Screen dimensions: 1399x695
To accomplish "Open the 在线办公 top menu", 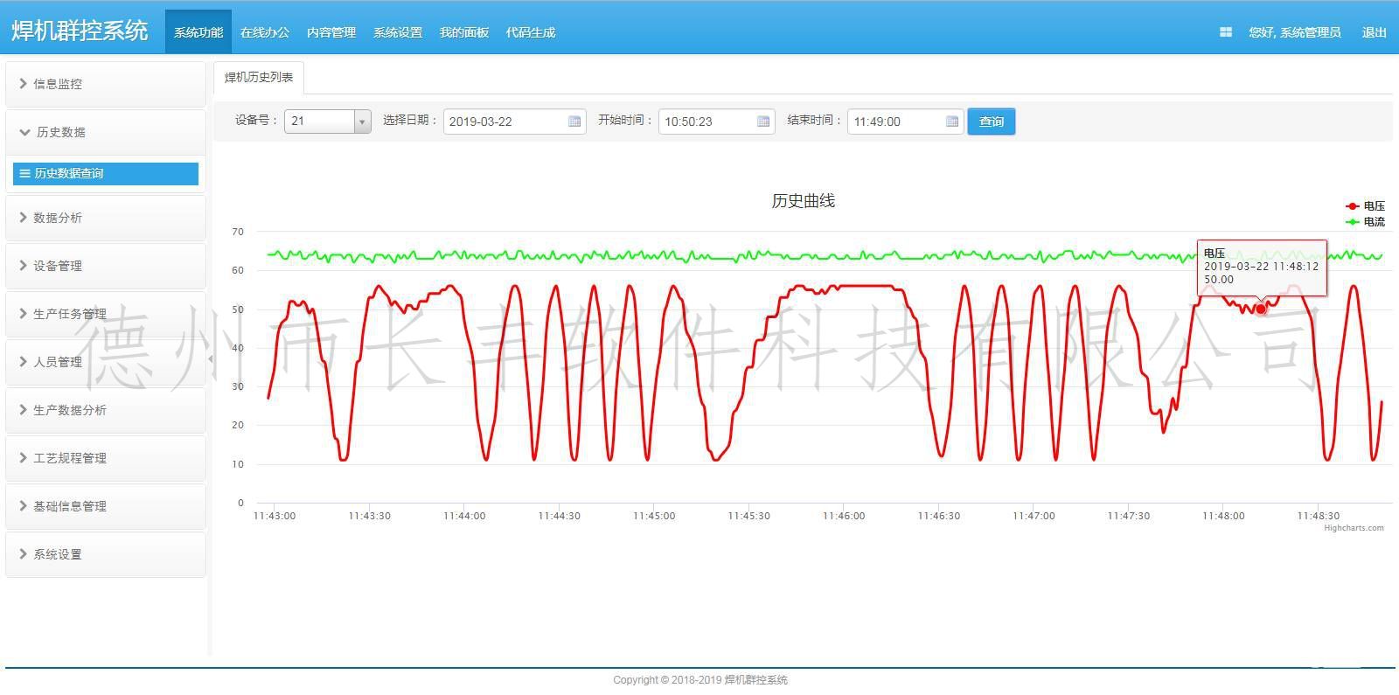I will 264,32.
